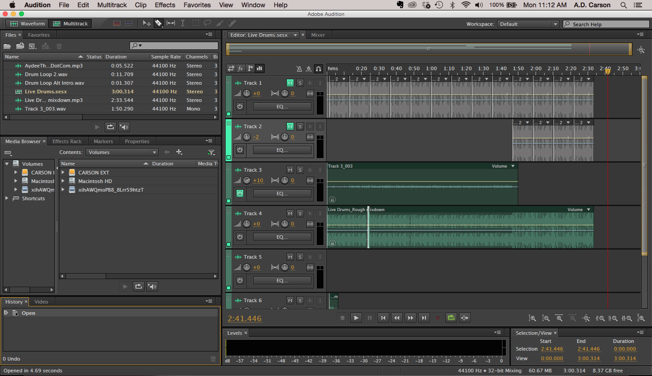
Task: Switch to the Markers tab
Action: pyautogui.click(x=103, y=141)
